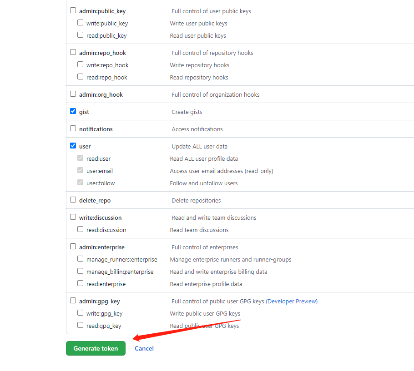Screen dimensions: 414x371
Task: Enable the admin:org_hook checkbox
Action: click(73, 94)
